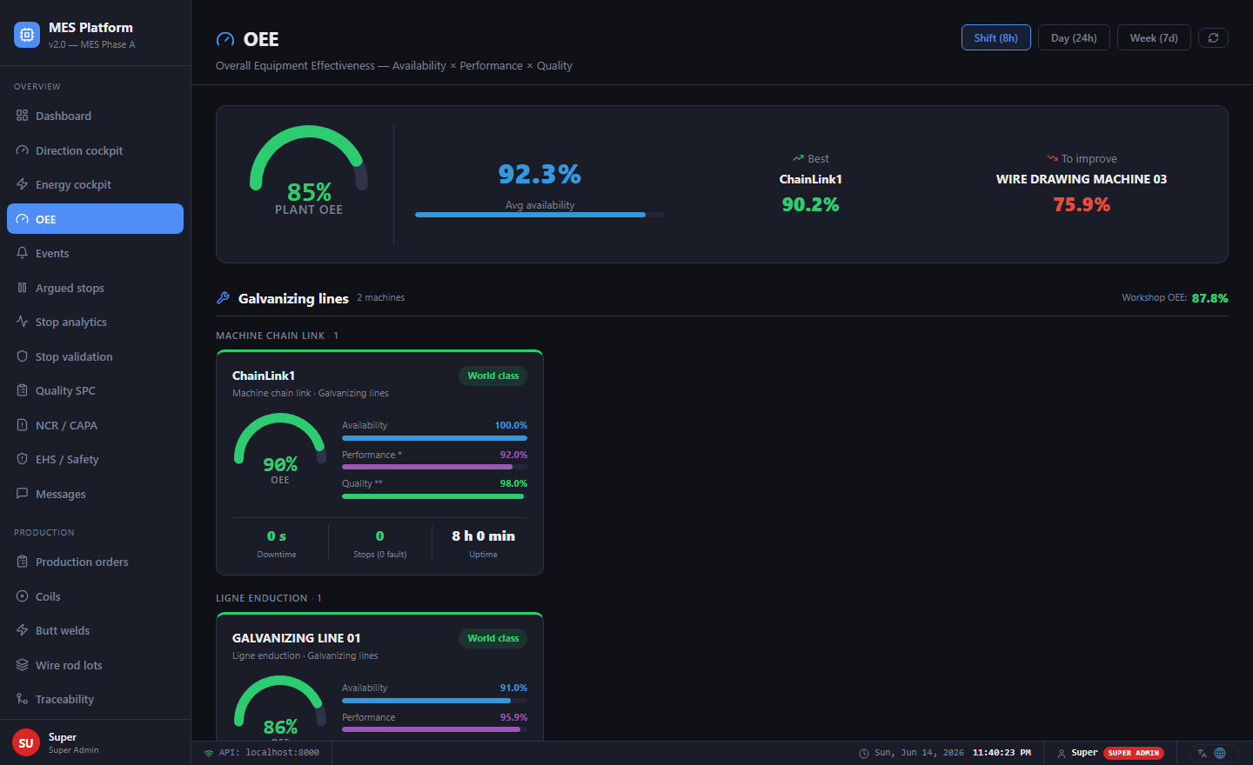This screenshot has height=765, width=1253.
Task: Click the Dashboard grid icon in sidebar
Action: coord(22,116)
